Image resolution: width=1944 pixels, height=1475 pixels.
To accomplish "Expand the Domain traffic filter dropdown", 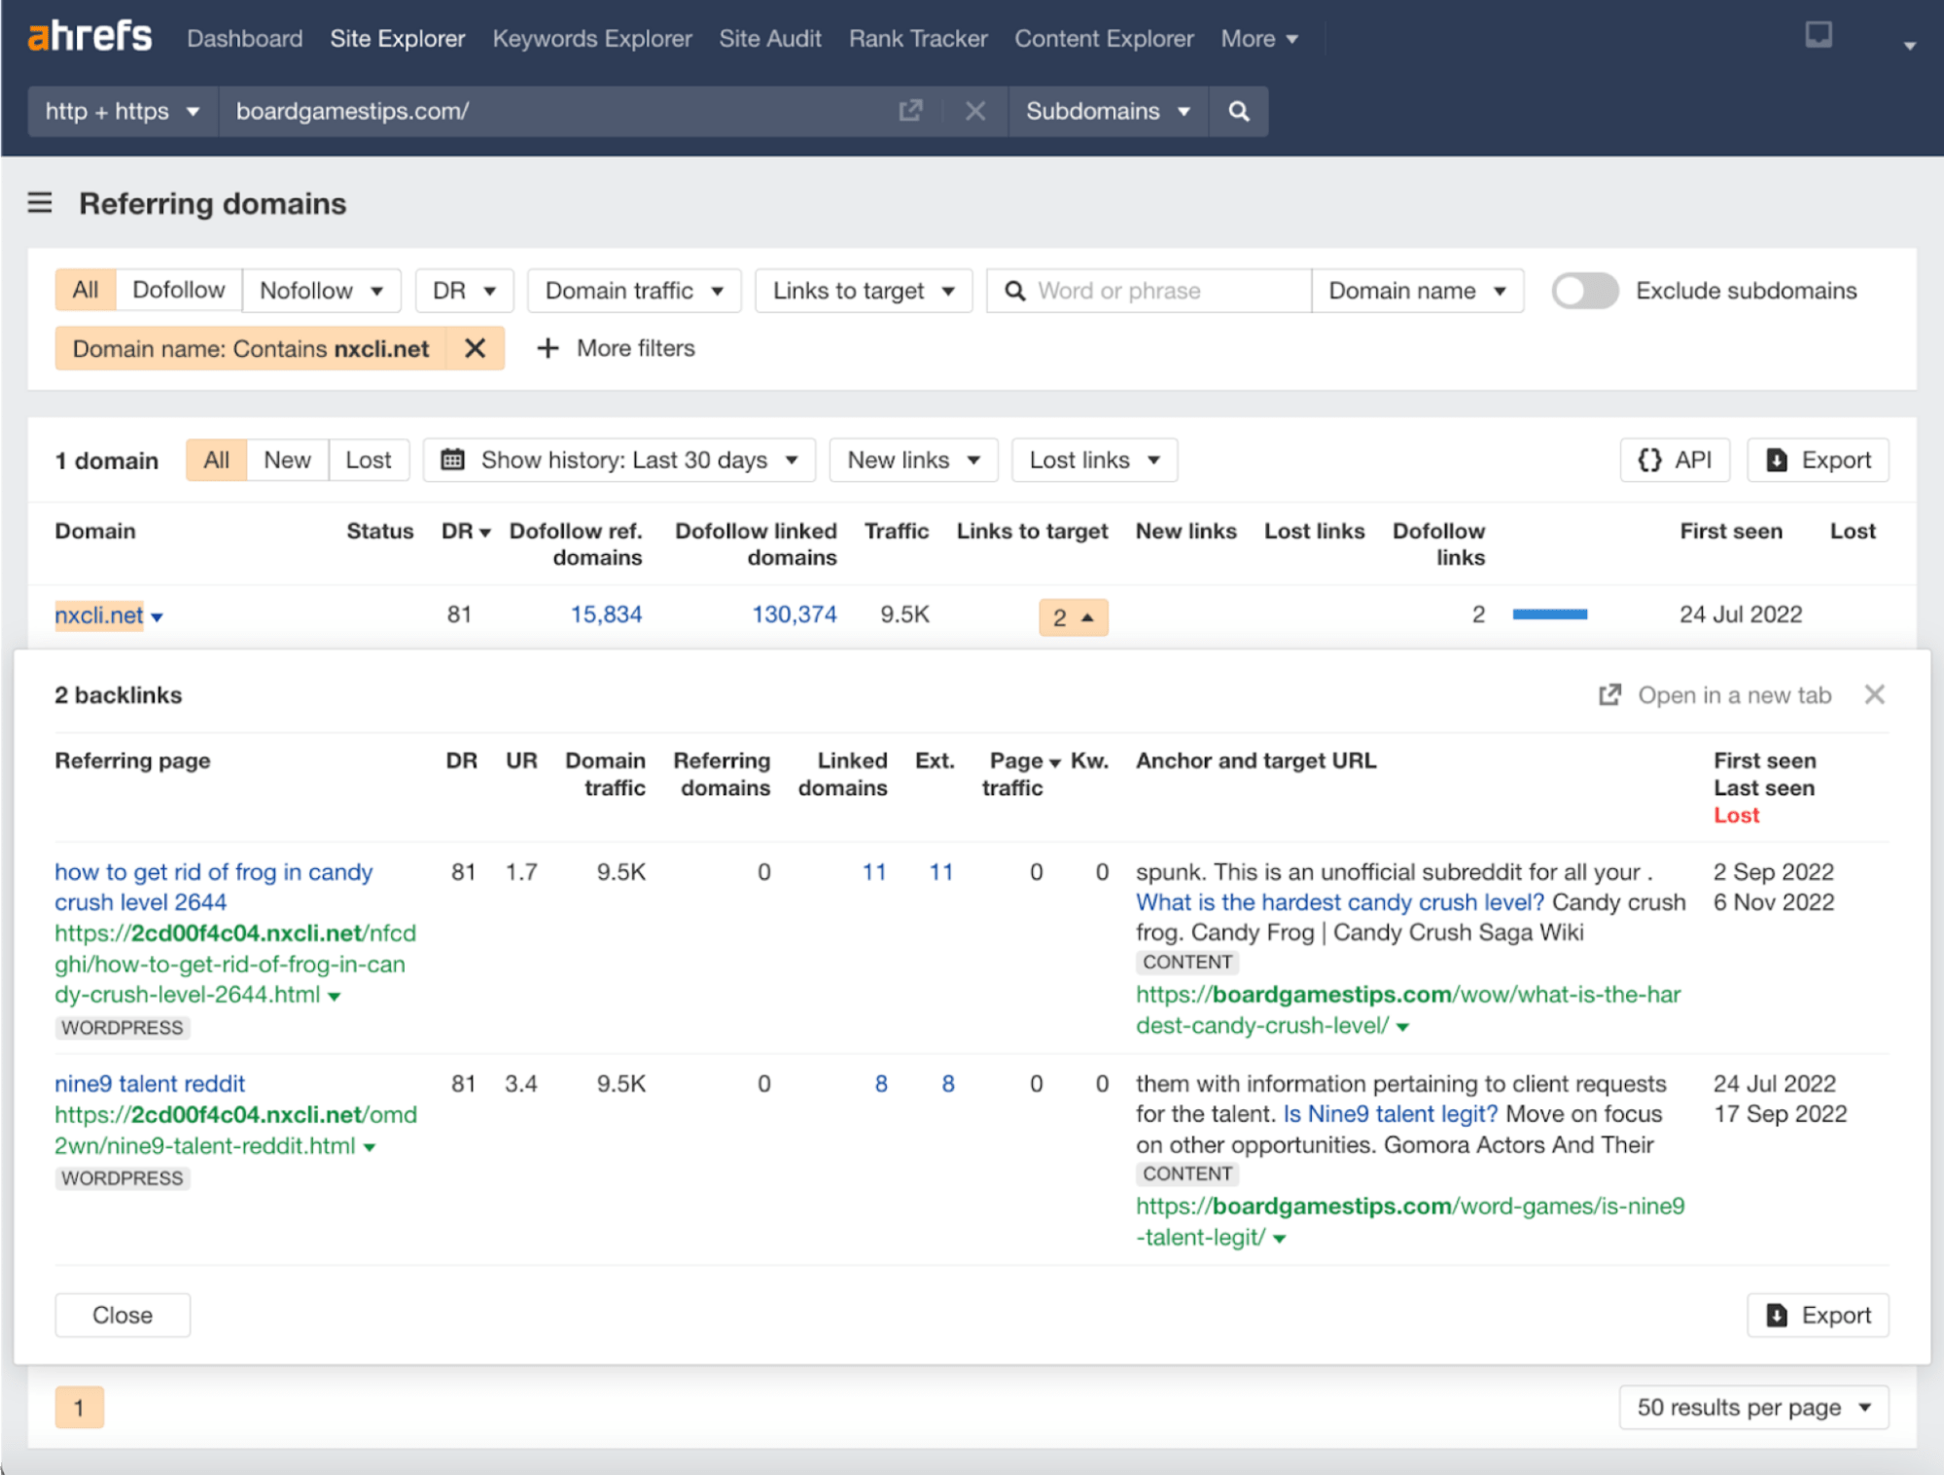I will [633, 290].
